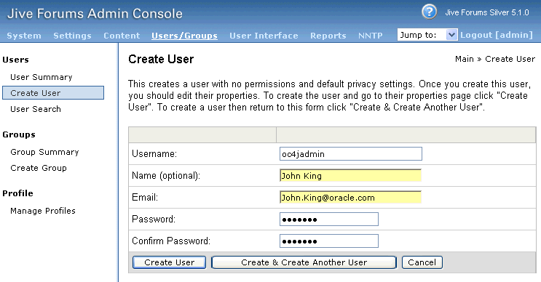The image size is (541, 282).
Task: Expand the Jump to dropdown
Action: 427,35
